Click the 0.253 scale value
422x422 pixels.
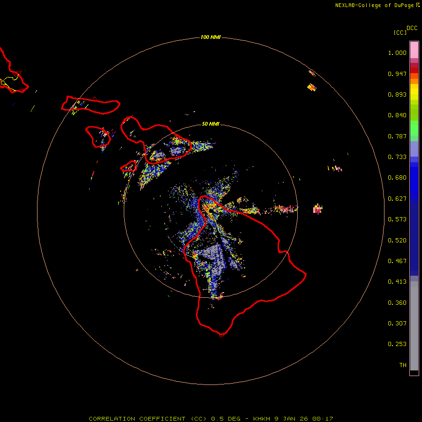[x=397, y=344]
